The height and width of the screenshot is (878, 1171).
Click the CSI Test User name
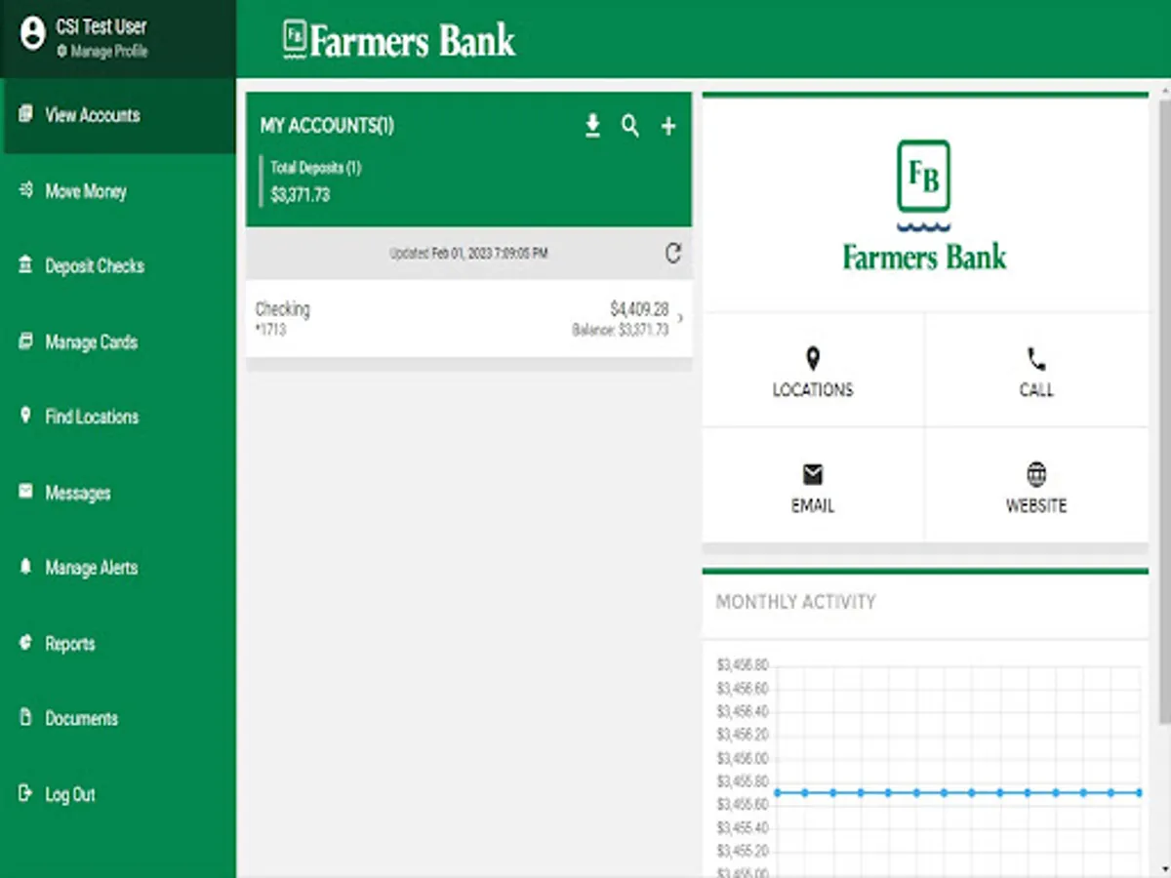(101, 27)
